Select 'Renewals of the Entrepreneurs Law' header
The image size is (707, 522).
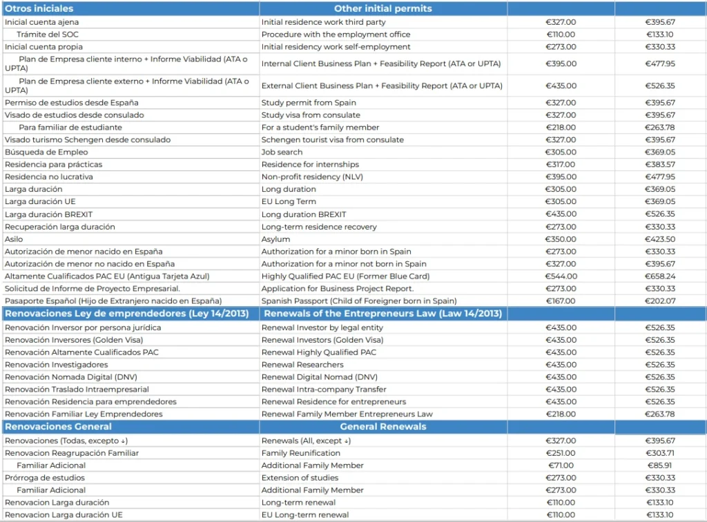pos(382,314)
